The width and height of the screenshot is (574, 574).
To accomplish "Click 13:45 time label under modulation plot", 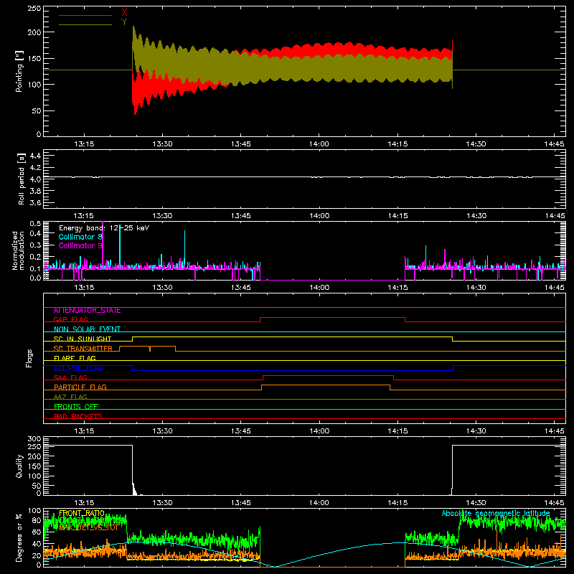I will (x=240, y=288).
